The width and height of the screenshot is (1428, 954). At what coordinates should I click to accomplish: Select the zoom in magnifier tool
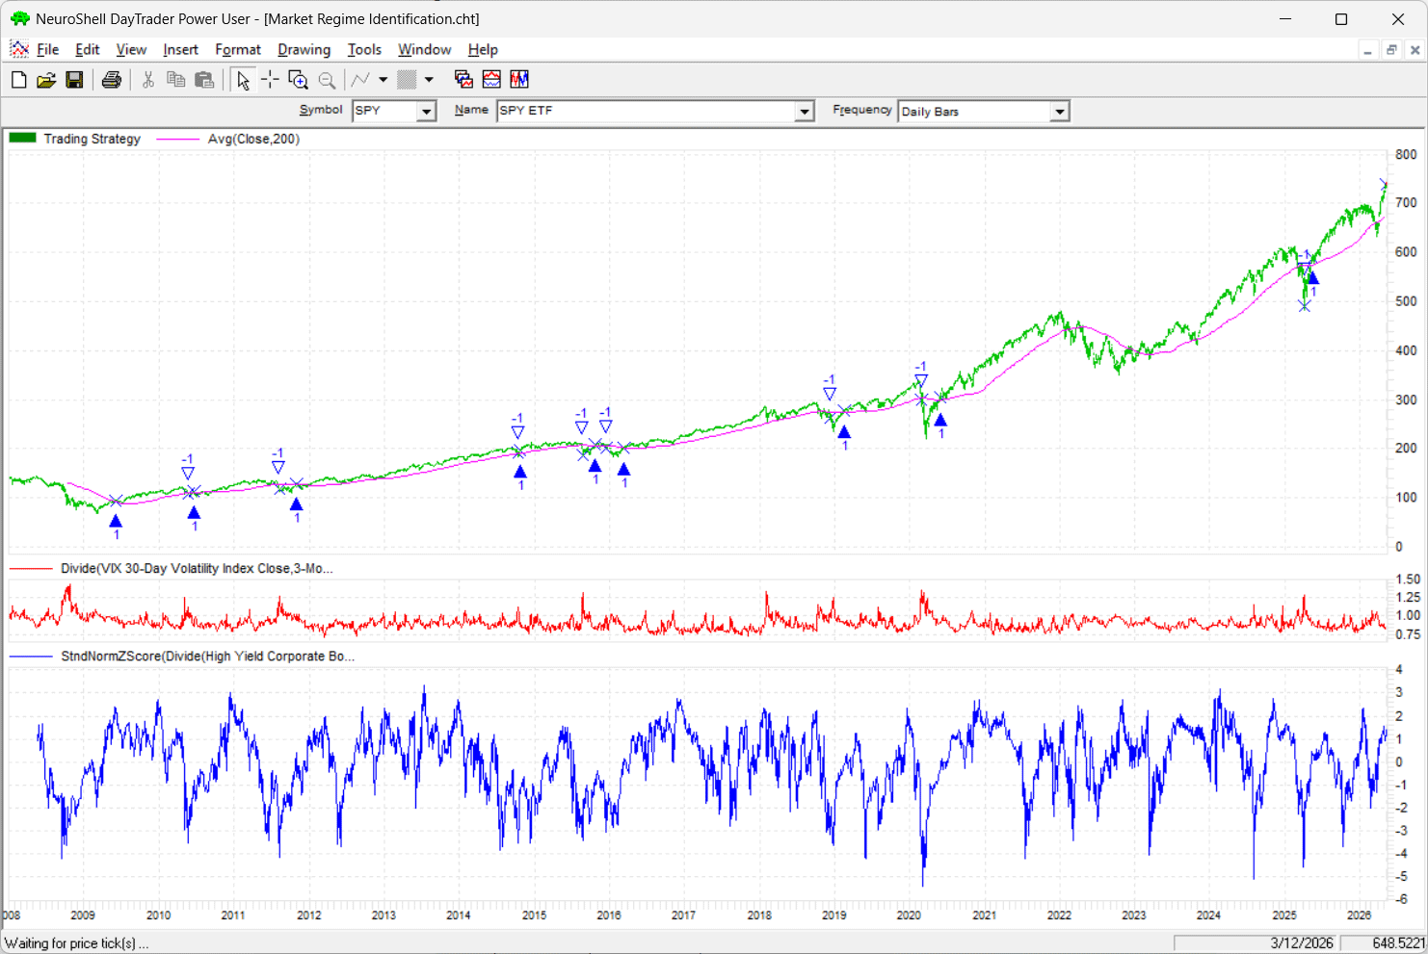[298, 80]
